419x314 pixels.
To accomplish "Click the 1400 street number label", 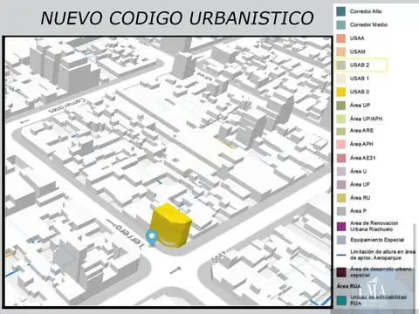I will [x=219, y=256].
